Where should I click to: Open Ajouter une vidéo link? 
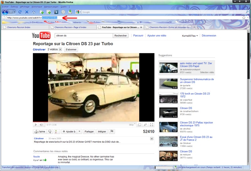[157, 35]
